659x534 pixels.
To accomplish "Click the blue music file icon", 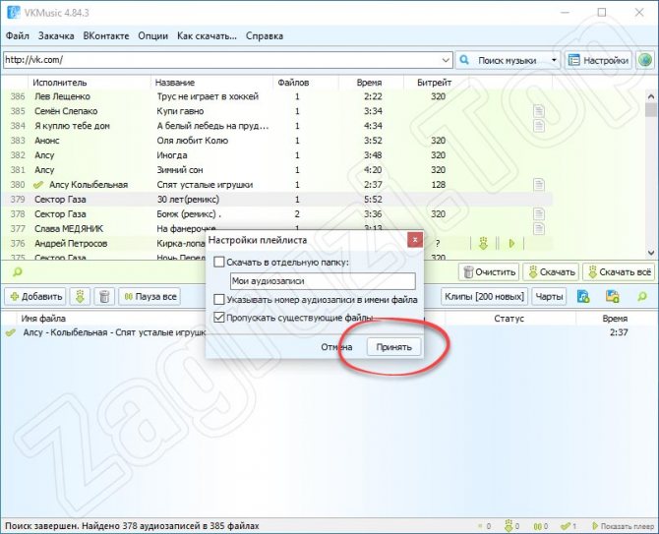I will (583, 297).
